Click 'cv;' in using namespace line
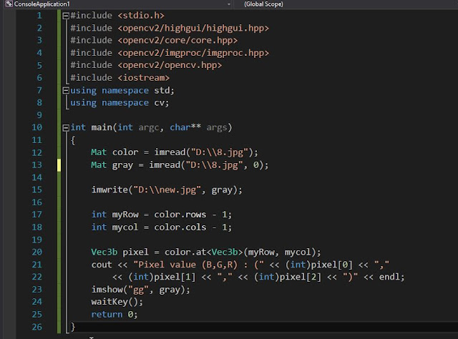 (162, 103)
